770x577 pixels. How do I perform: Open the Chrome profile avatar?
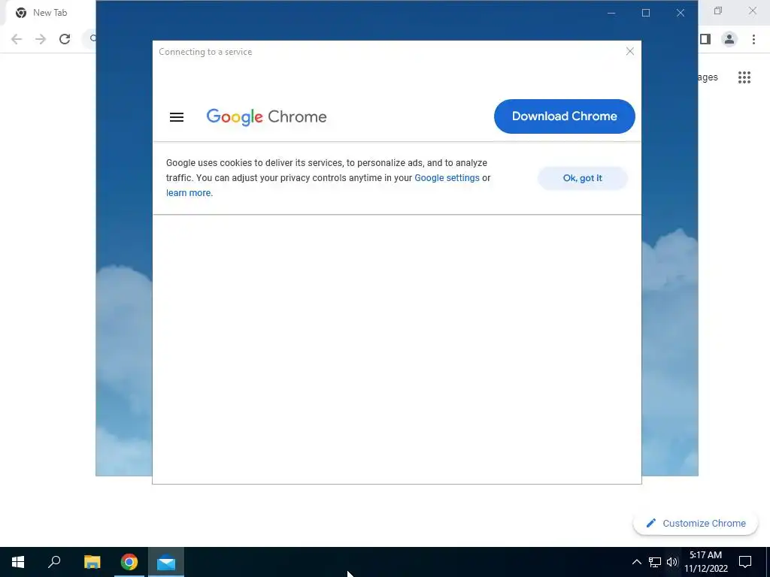[x=729, y=39]
